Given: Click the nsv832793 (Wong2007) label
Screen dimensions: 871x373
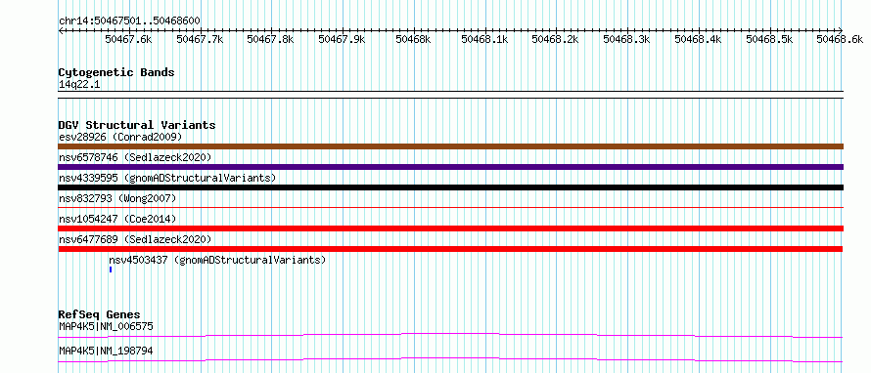Looking at the screenshot, I should [x=117, y=198].
